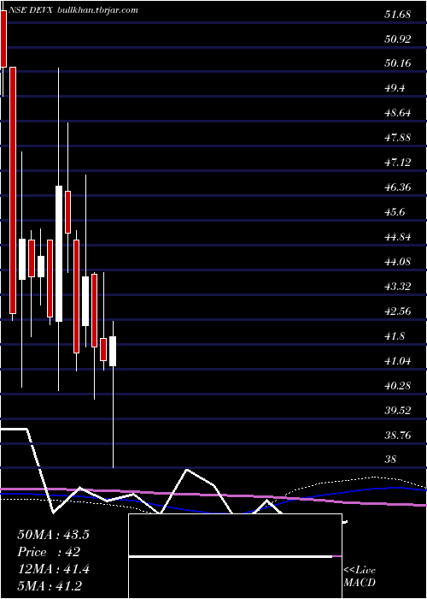Image resolution: width=427 pixels, height=599 pixels.
Task: Click the 5MA : 41.2 reading
Action: 50,586
